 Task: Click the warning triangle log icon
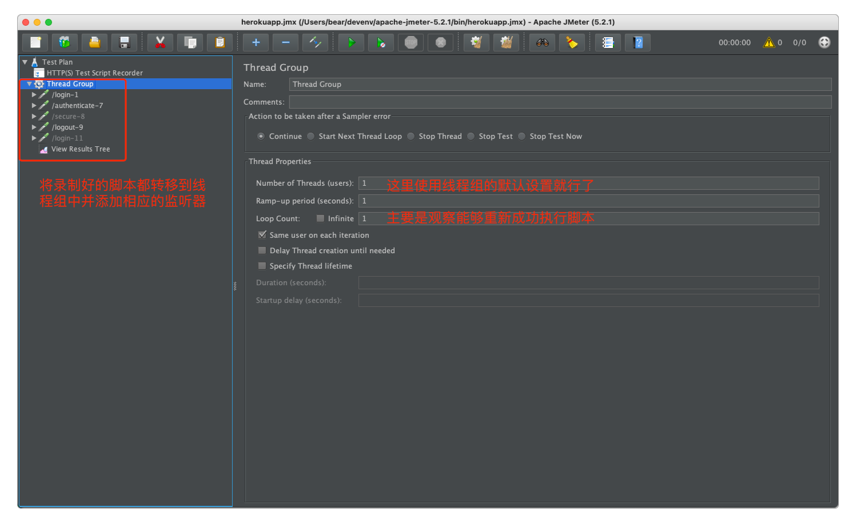[769, 42]
